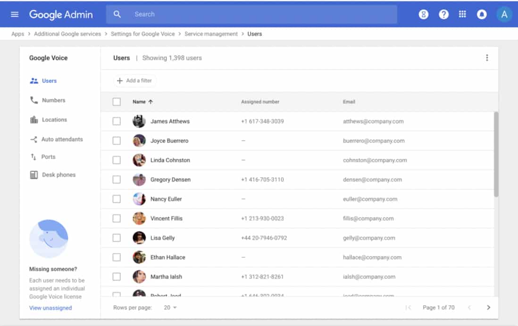Screen dimensions: 518x326
Task: Click Lisa Gelly's avatar
Action: click(x=139, y=238)
